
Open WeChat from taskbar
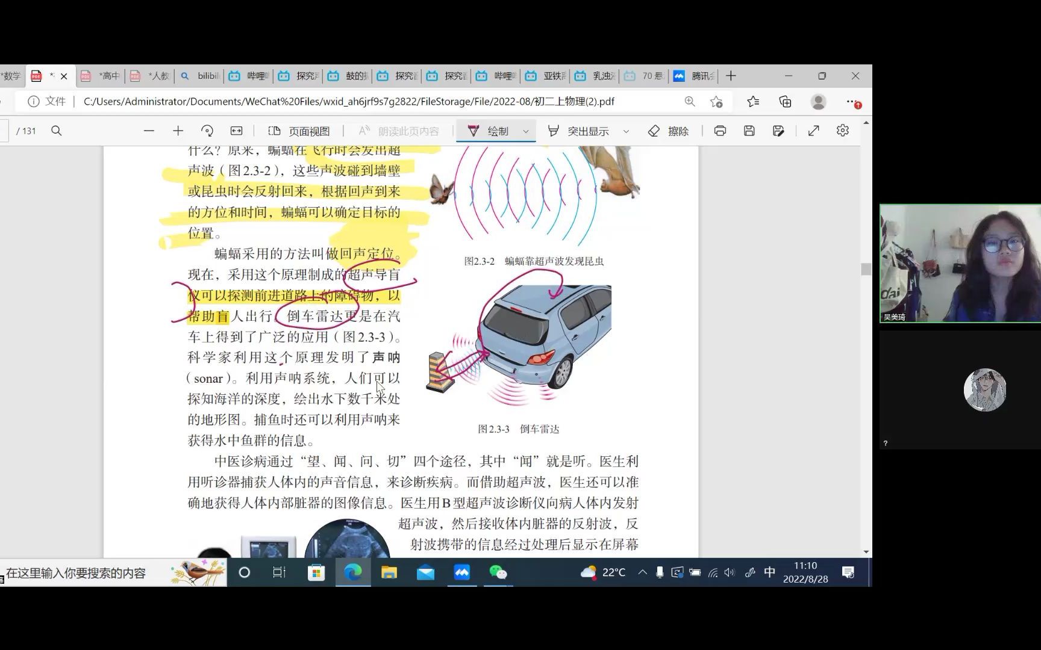(498, 572)
